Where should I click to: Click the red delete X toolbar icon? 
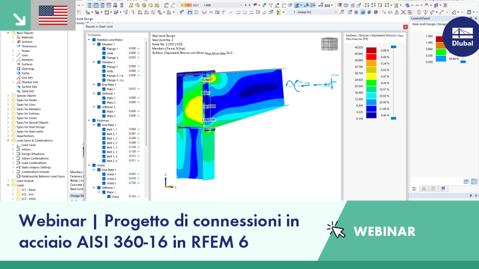(403, 12)
